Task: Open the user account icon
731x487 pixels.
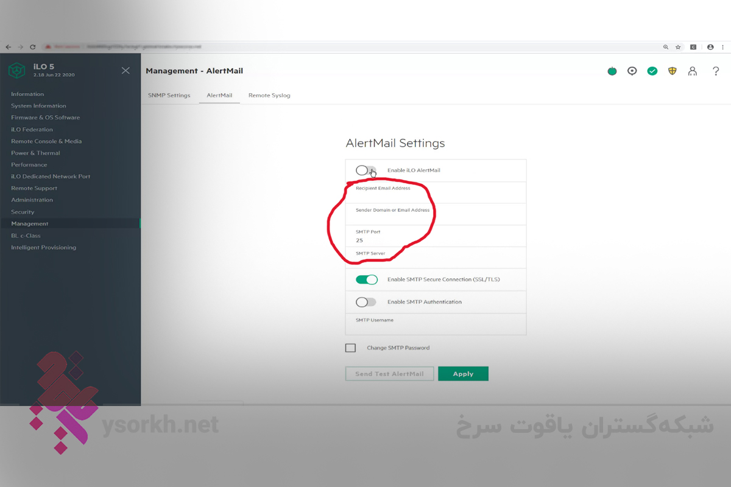Action: (x=693, y=71)
